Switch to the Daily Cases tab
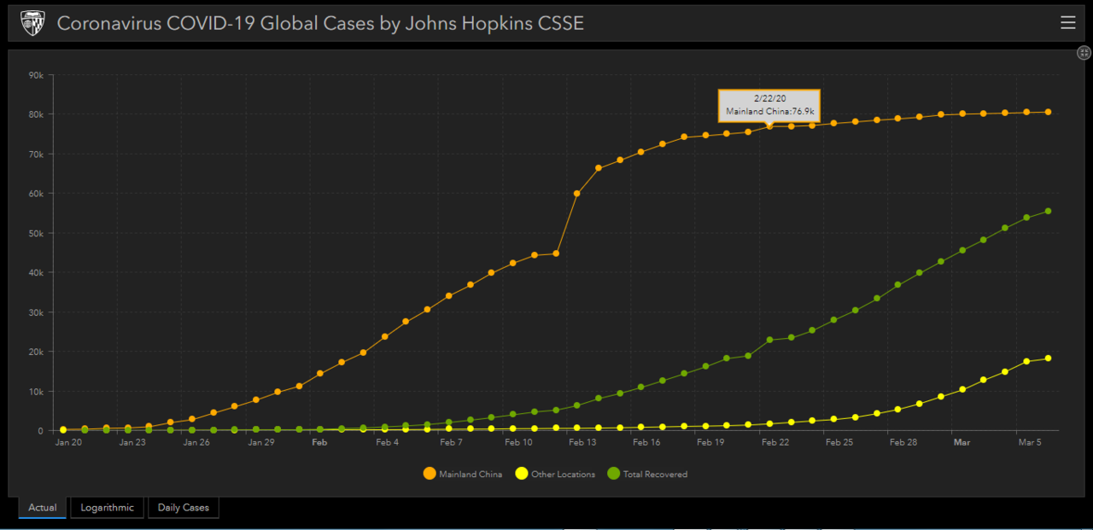The height and width of the screenshot is (530, 1093). (x=184, y=508)
